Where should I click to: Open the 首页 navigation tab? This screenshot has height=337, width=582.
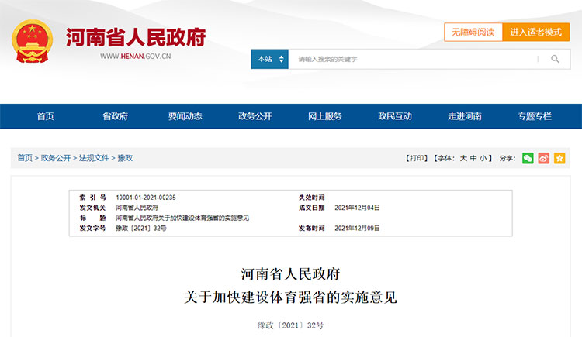46,116
